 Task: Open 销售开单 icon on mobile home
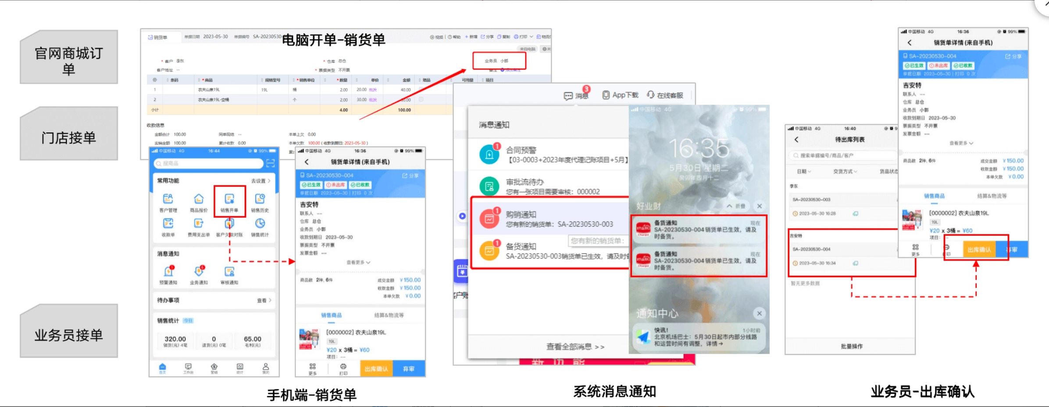pos(229,200)
